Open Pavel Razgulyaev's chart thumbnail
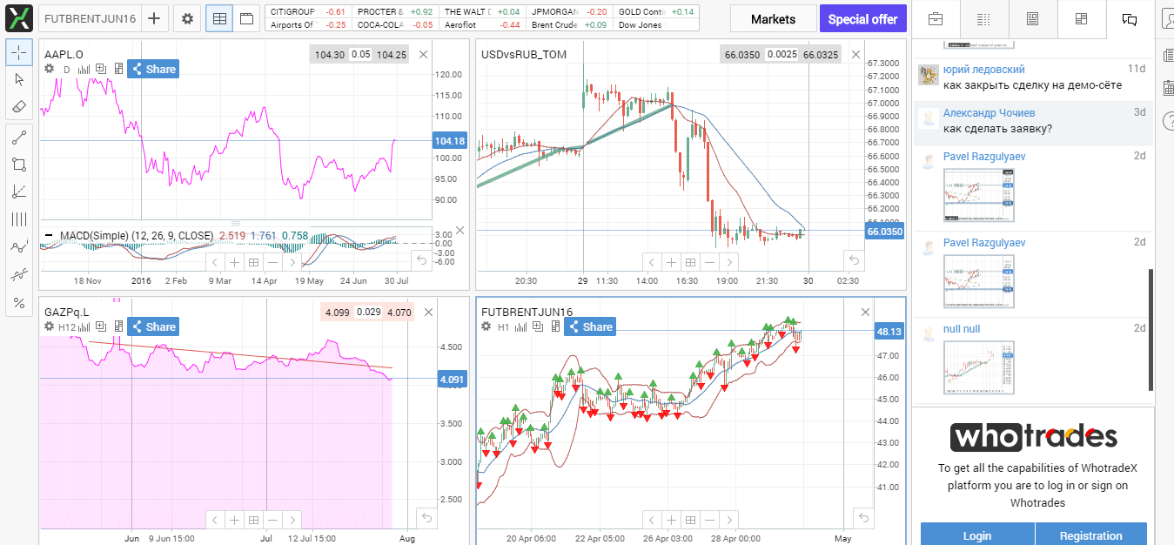1174x545 pixels. [x=978, y=193]
